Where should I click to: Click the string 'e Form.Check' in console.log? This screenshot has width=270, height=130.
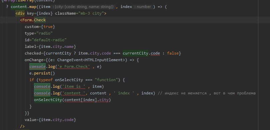tap(74, 66)
